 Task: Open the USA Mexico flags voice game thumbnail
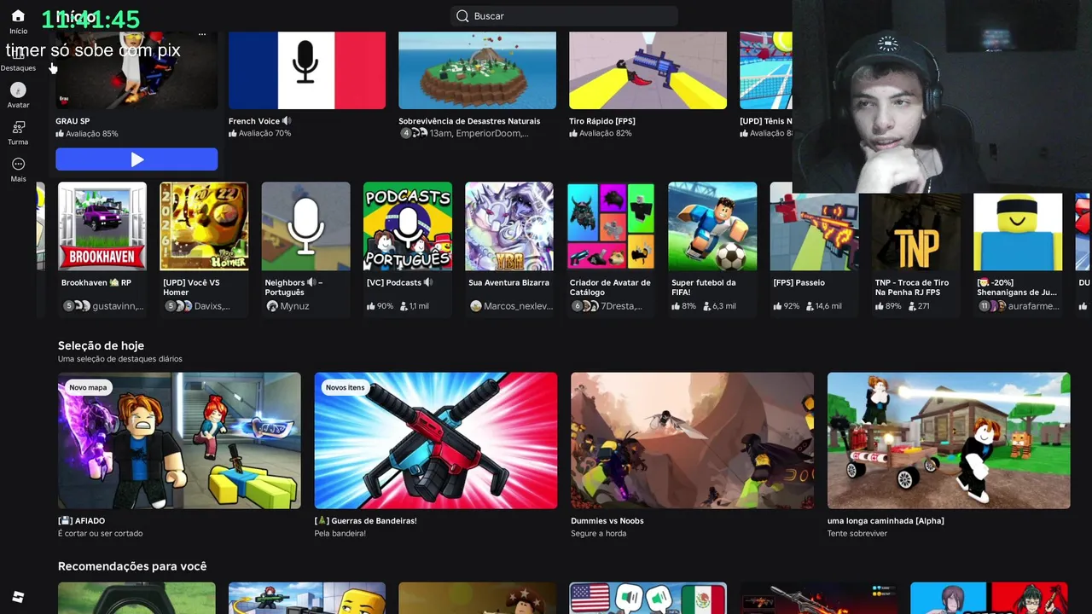click(x=648, y=598)
